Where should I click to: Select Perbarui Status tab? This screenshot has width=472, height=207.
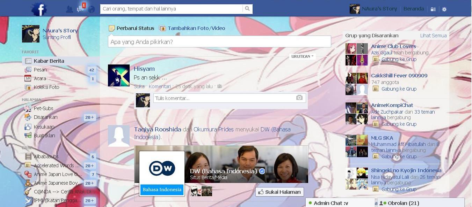(x=131, y=28)
